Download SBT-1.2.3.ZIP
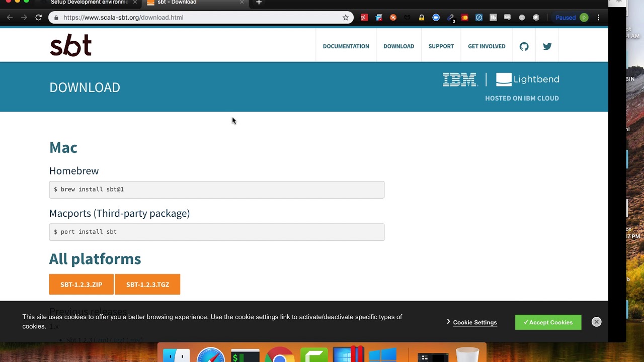Image resolution: width=644 pixels, height=362 pixels. click(82, 285)
